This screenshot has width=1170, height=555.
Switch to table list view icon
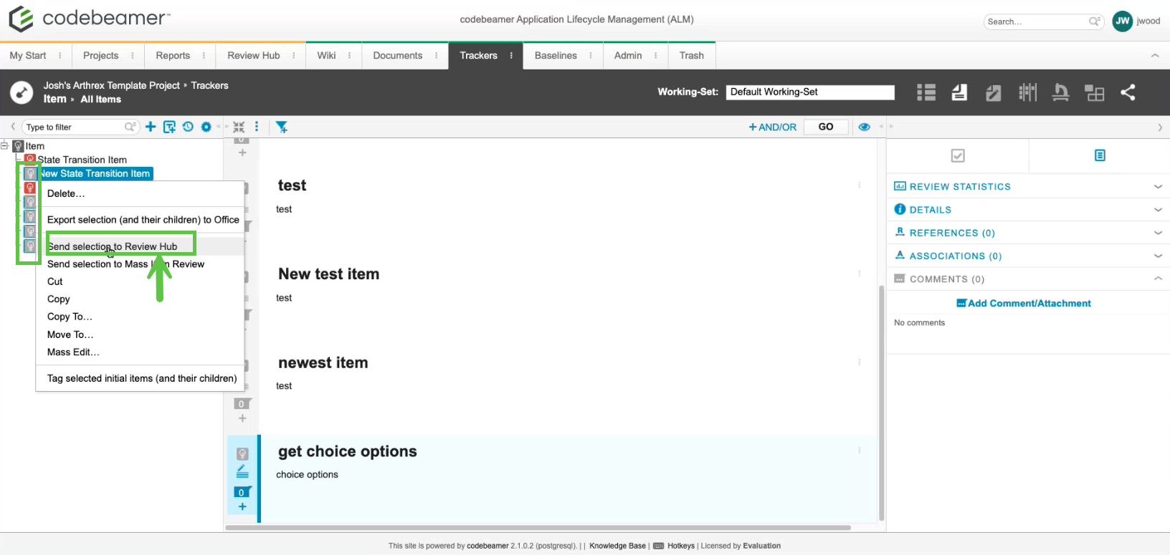point(926,92)
